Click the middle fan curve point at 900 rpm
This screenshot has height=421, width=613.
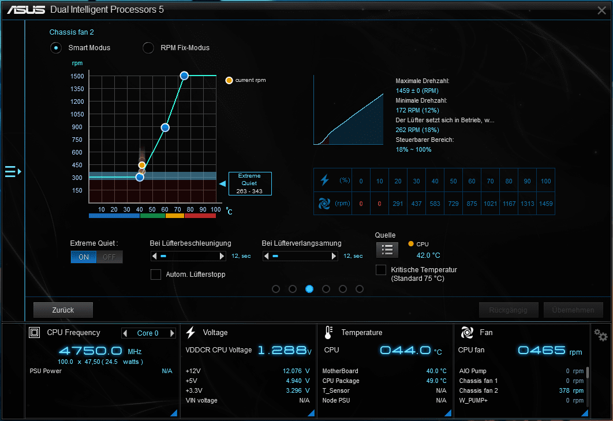165,127
